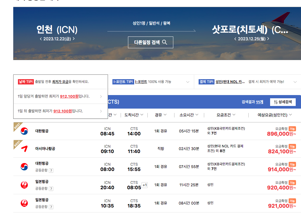
Task: Go to next departure date after 2023.12.22
Action: pyautogui.click(x=74, y=39)
